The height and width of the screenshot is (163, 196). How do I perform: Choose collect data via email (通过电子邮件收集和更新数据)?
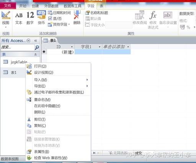point(59,92)
